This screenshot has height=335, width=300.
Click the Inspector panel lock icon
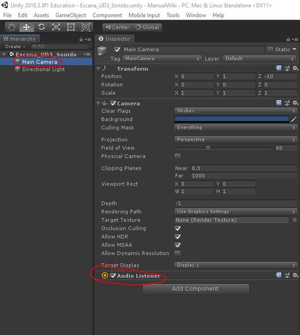(288, 39)
